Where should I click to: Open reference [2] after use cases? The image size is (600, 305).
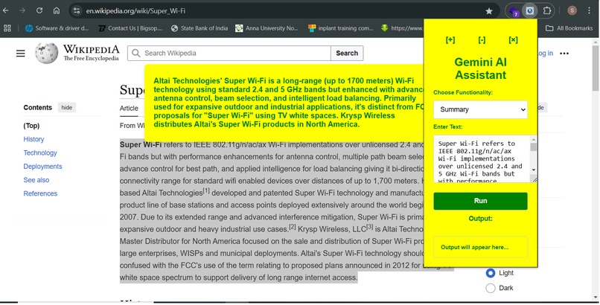[293, 227]
